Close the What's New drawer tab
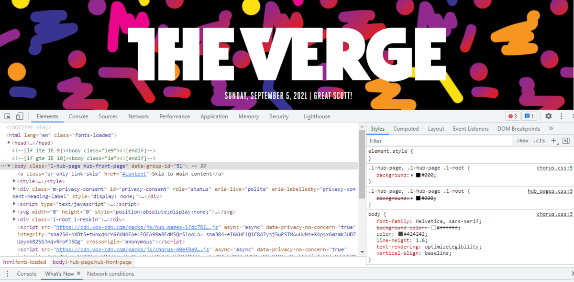The height and width of the screenshot is (282, 574). [x=78, y=273]
